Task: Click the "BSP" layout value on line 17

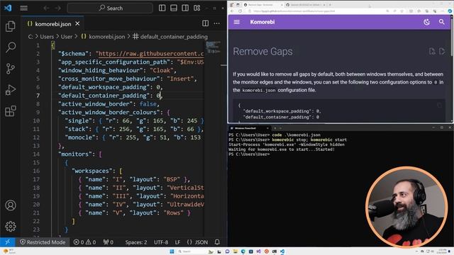Action: coord(172,179)
